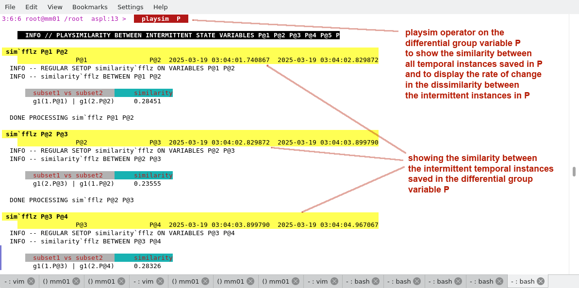Close the first mm01 tab using its X icon

click(77, 281)
